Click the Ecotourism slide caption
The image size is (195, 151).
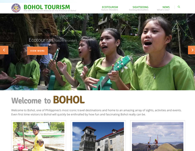pos(53,40)
